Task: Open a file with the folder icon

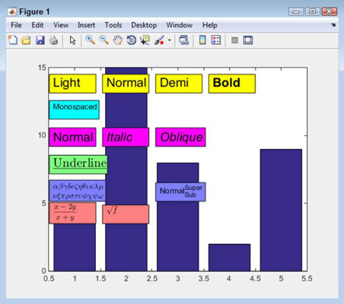Action: click(26, 40)
